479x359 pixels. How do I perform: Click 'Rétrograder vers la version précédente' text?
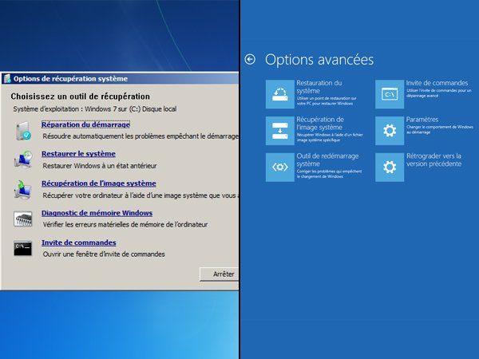pos(433,160)
